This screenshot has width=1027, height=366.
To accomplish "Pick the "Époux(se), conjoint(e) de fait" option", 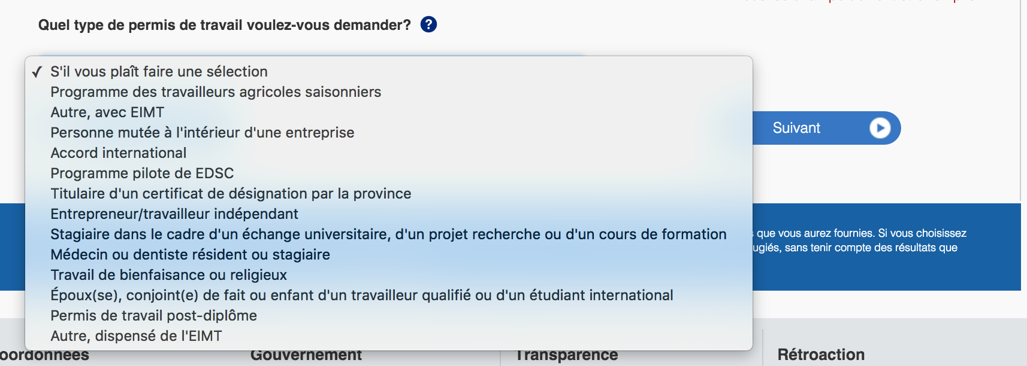I will pyautogui.click(x=362, y=295).
